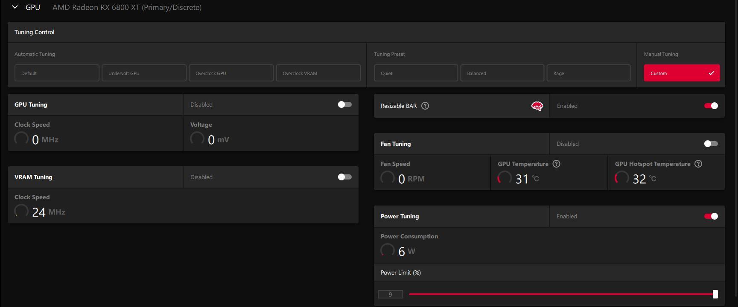Image resolution: width=738 pixels, height=307 pixels.
Task: Apply the Quiet tuning preset
Action: (x=416, y=73)
